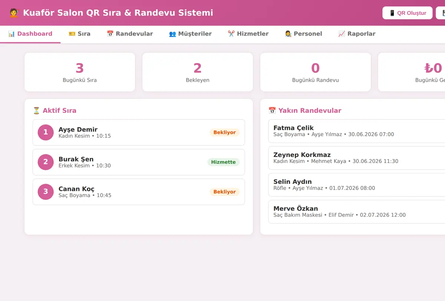
Task: Click the "Saç Bakım Maskesi" appointment details line
Action: (x=340, y=215)
